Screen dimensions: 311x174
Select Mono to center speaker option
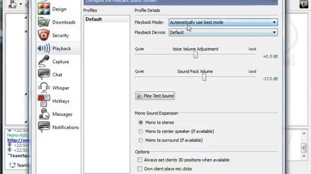point(140,131)
